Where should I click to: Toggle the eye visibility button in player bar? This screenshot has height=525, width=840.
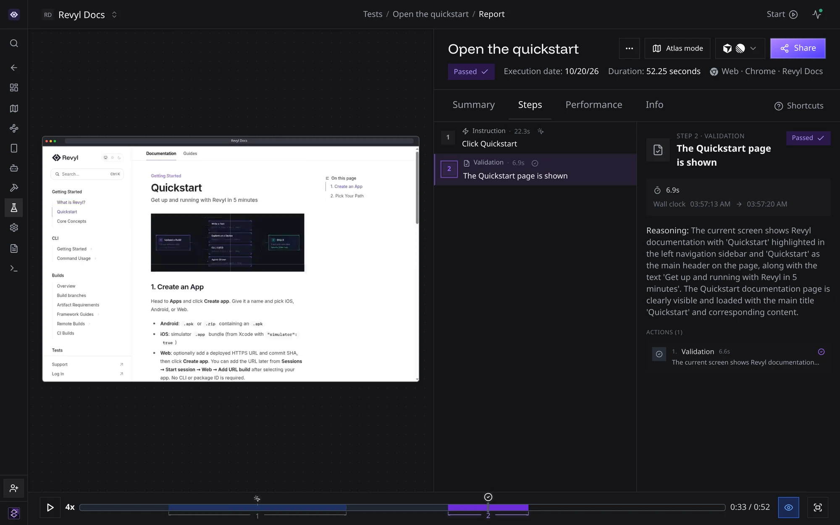(x=788, y=507)
